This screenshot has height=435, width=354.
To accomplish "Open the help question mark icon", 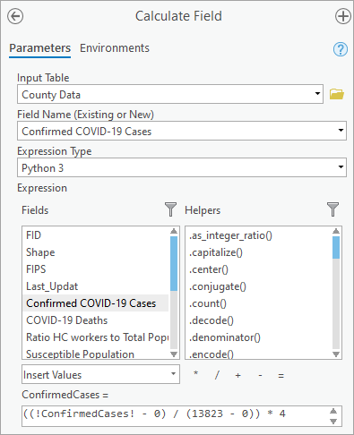I will click(341, 49).
